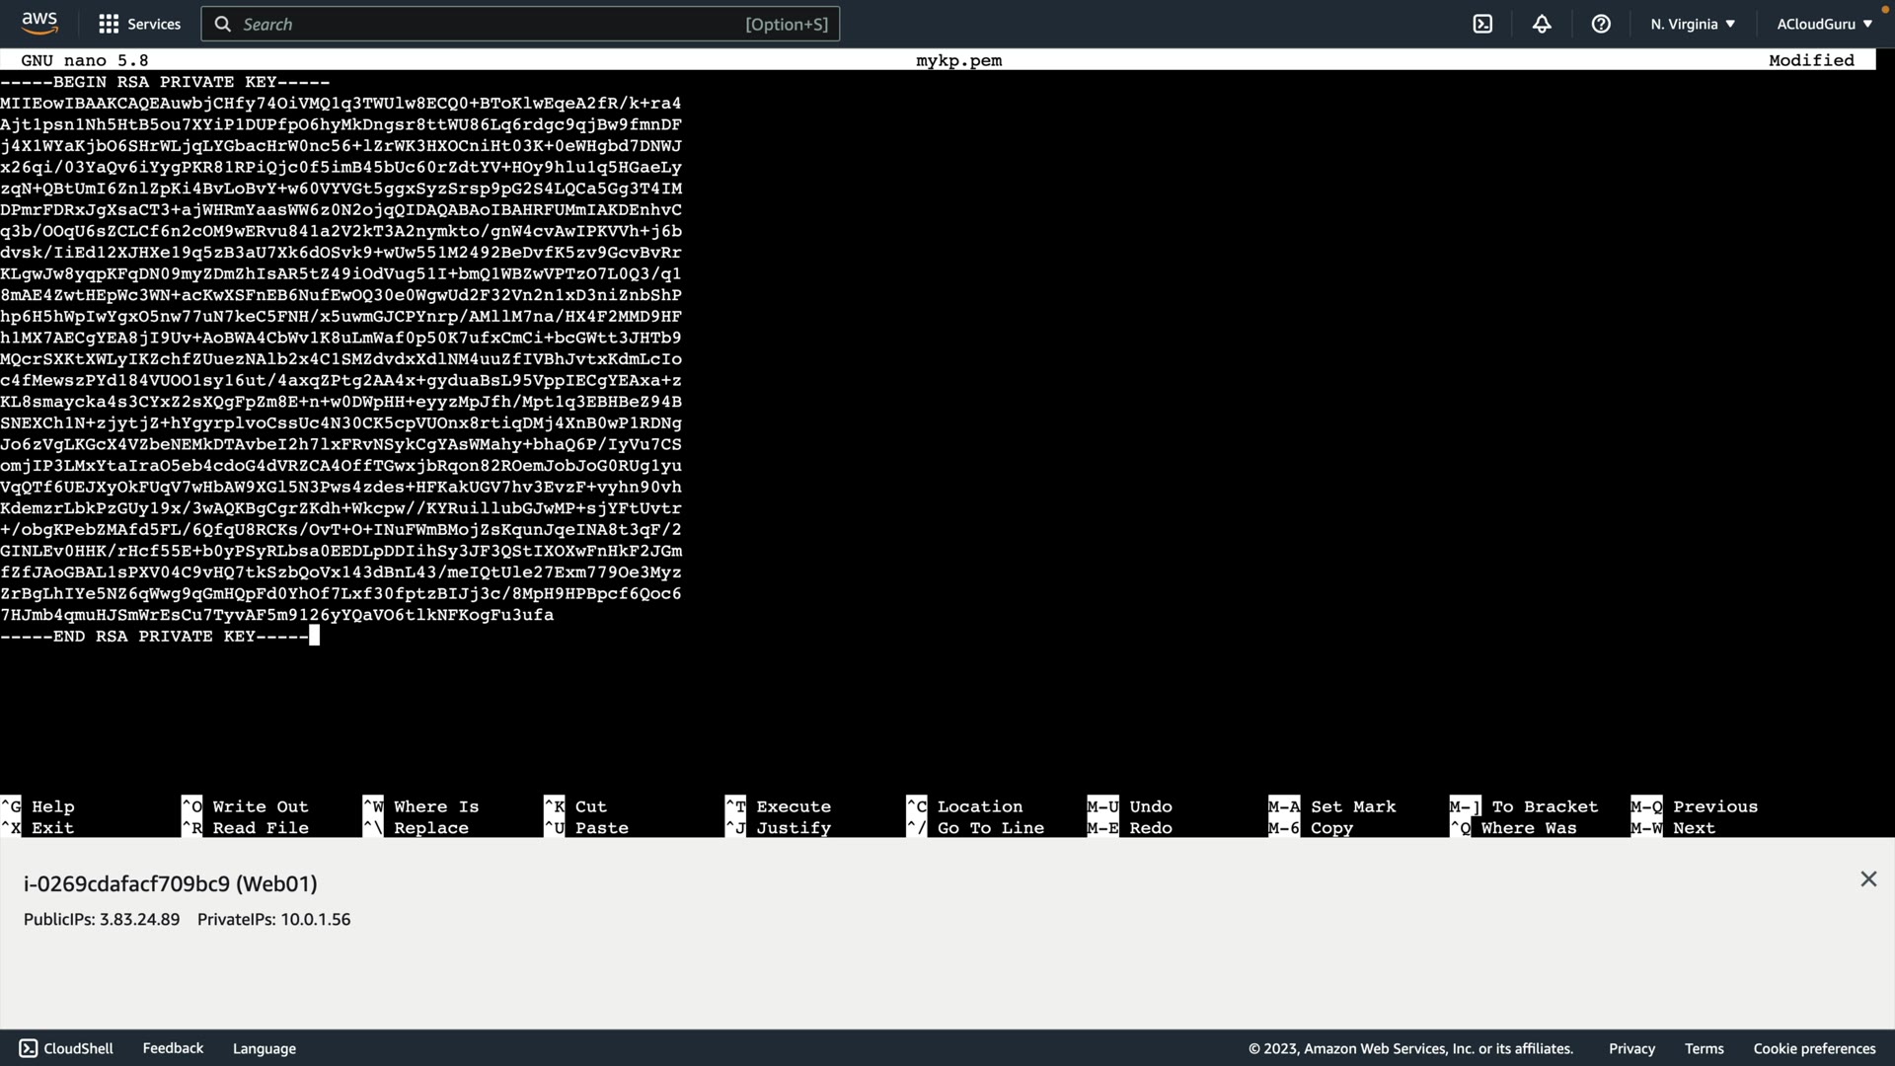Click the CloudShell icon in footer
1895x1066 pixels.
(29, 1048)
